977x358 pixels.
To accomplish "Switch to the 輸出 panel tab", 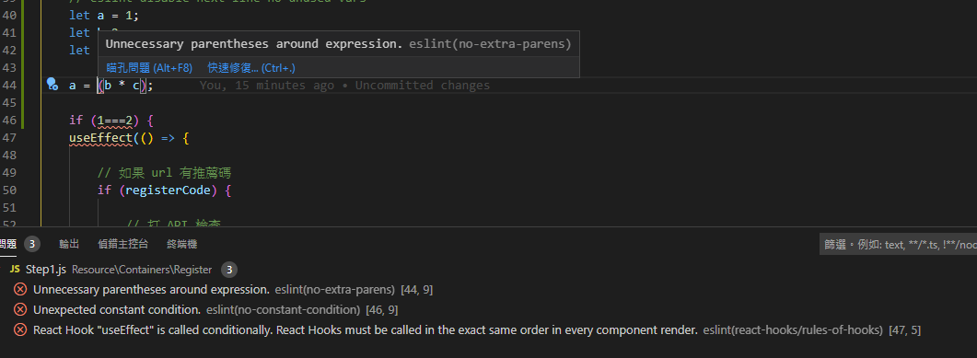I will tap(69, 244).
